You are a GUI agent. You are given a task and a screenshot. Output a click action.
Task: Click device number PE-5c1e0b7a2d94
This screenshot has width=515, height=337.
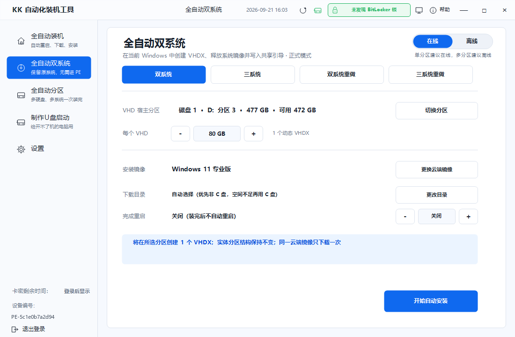[33, 317]
